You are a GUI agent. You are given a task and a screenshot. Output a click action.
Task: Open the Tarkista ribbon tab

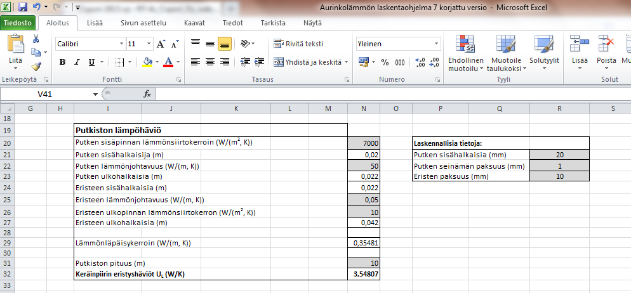click(273, 23)
